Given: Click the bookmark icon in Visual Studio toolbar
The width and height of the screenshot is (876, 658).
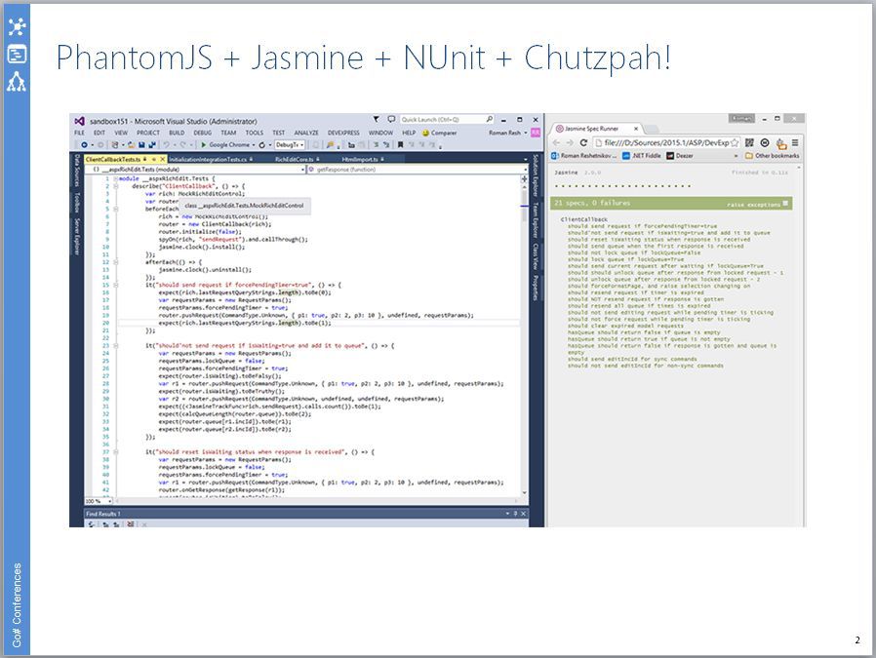Looking at the screenshot, I should [400, 144].
